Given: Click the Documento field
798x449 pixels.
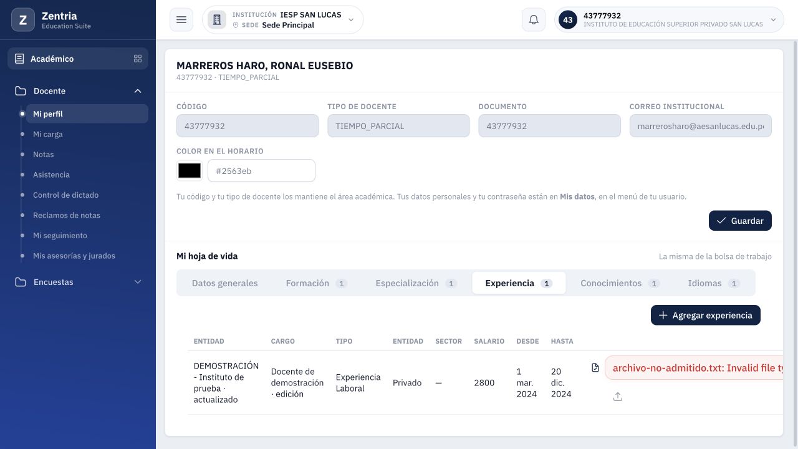Looking at the screenshot, I should coord(549,126).
